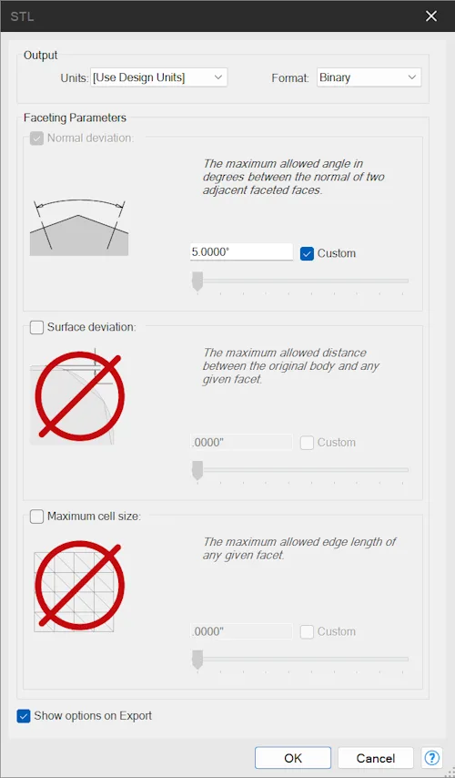
Task: Close the STL dialog with X
Action: coord(431,15)
